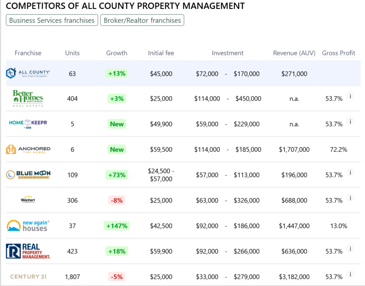Screen dimensions: 365x286
Task: Select the $196,000 revenue value
Action: click(294, 175)
